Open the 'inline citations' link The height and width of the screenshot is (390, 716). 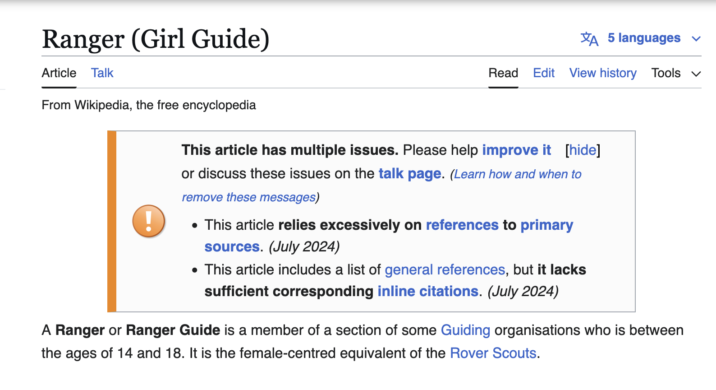[x=427, y=292]
